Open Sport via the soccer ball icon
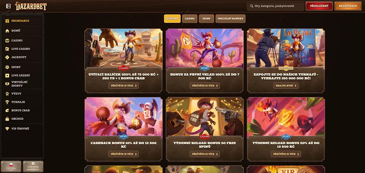This screenshot has width=365, height=173. click(7, 67)
